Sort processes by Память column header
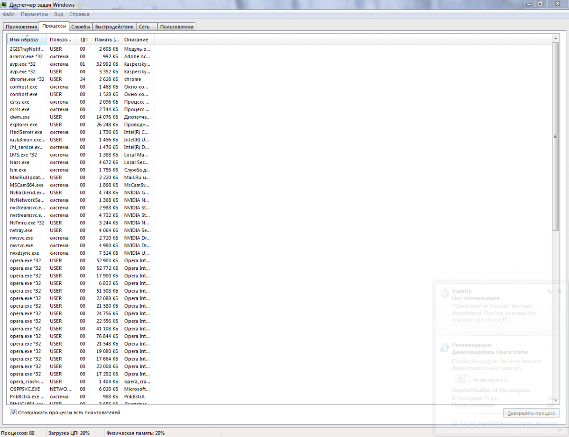This screenshot has height=437, width=569. tap(106, 39)
